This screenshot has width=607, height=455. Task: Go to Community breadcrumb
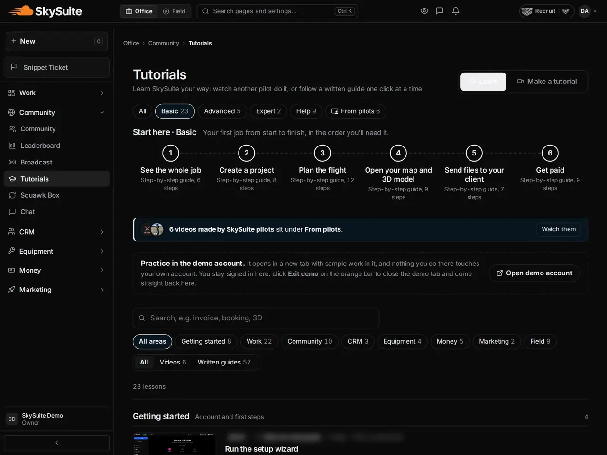coord(164,43)
